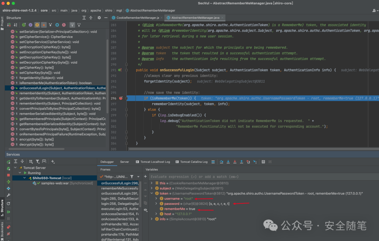The width and height of the screenshot is (379, 241).
Task: Click Group By icon in Services toolbar
Action: point(31,161)
